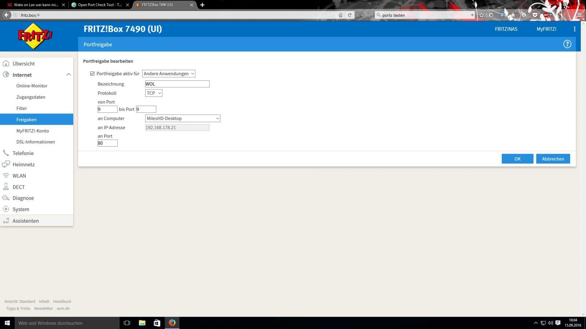586x329 pixels.
Task: Open the volume tray icon
Action: click(550, 323)
